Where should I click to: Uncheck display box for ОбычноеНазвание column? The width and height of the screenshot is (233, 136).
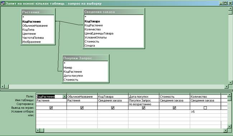pos(82,108)
